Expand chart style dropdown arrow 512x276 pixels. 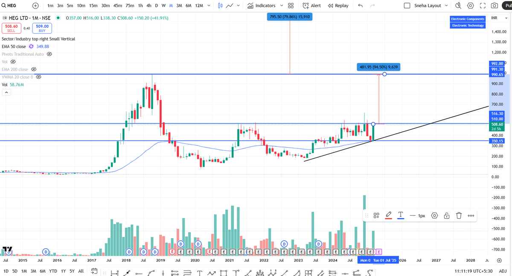pyautogui.click(x=238, y=6)
